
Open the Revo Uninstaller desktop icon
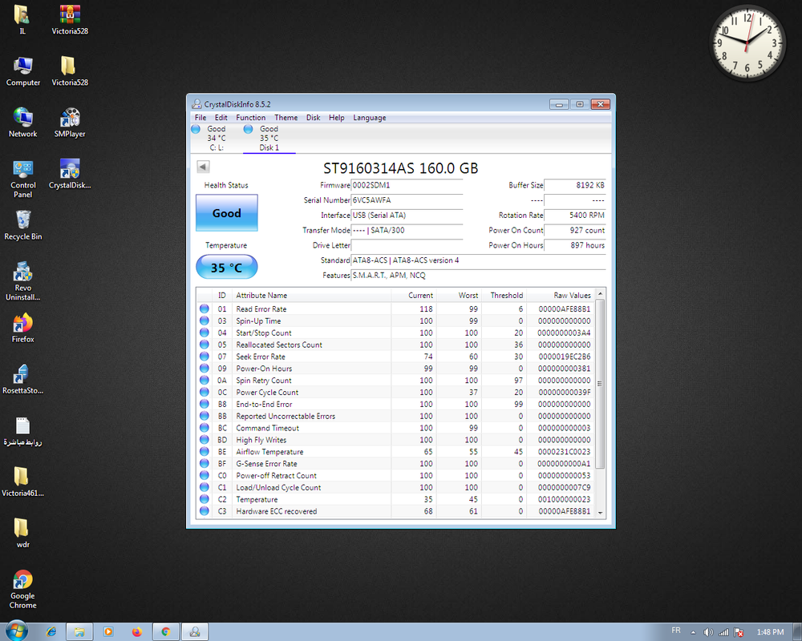23,281
